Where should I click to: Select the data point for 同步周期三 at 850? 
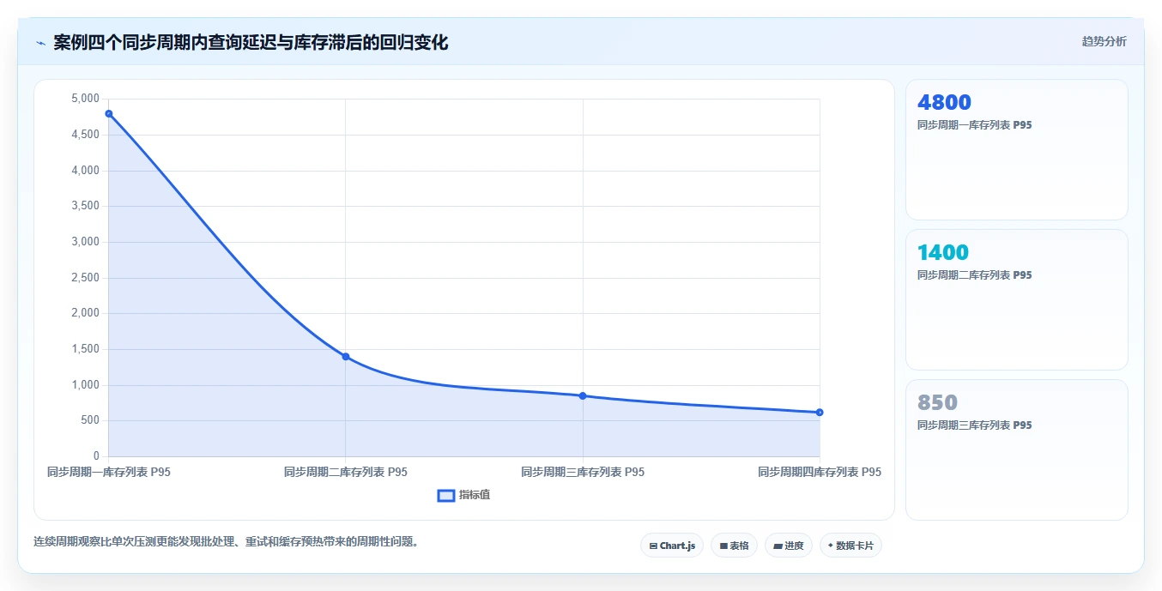[x=583, y=395]
